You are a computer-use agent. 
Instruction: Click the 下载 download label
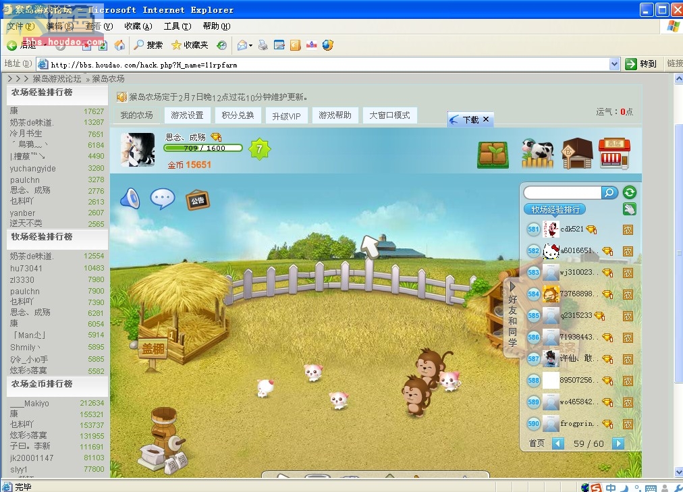click(x=470, y=119)
